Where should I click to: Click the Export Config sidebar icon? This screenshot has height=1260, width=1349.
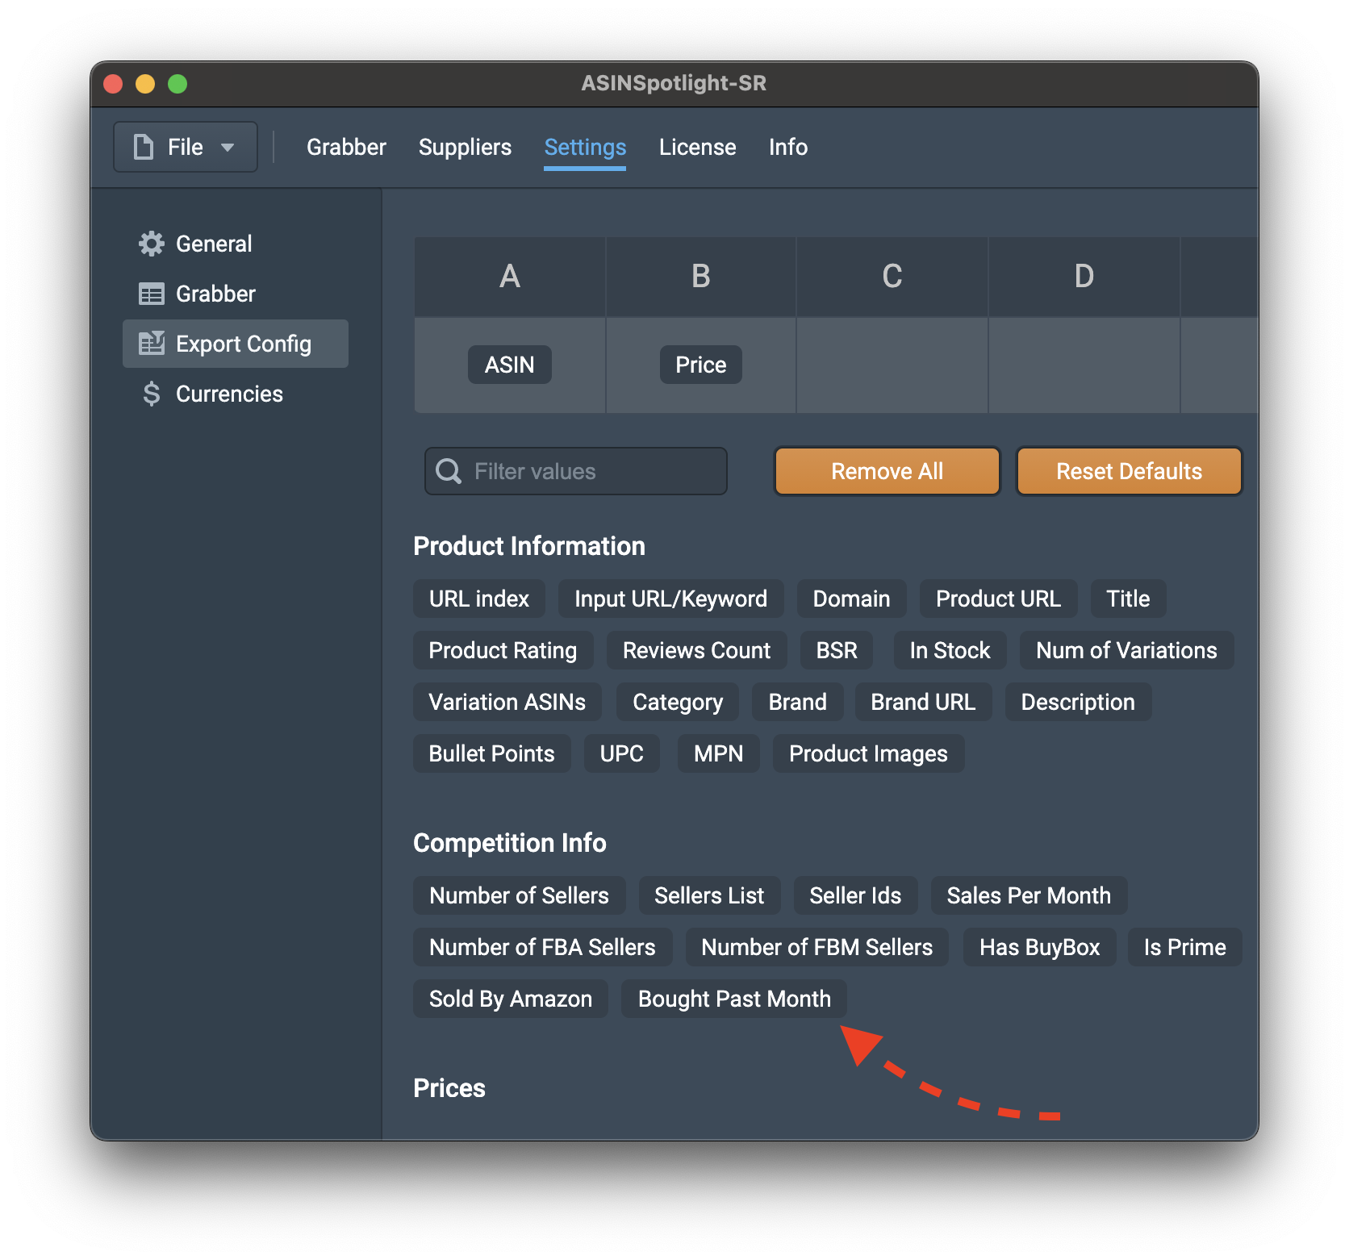(x=151, y=344)
